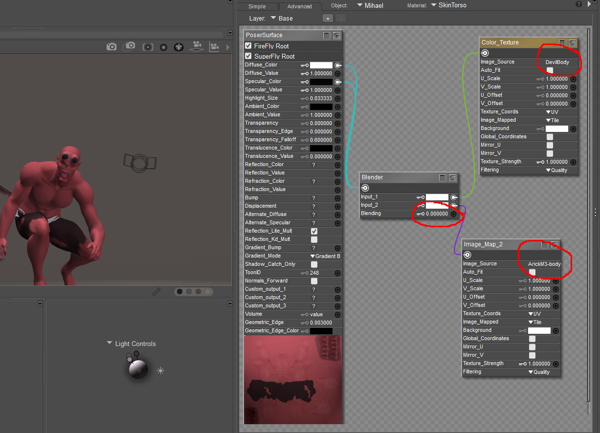Click ArickM3-body Image_Source value
This screenshot has height=433, width=600.
[x=544, y=264]
